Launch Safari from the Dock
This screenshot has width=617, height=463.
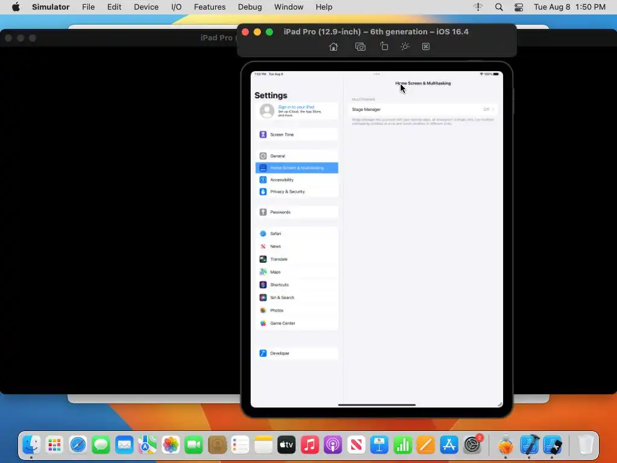point(78,445)
